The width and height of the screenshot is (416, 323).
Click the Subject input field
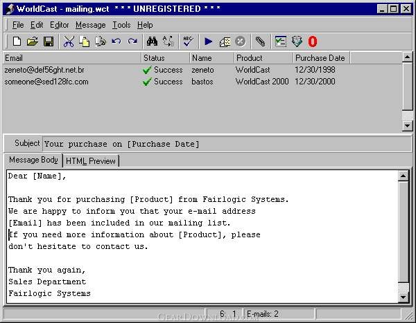[x=227, y=144]
